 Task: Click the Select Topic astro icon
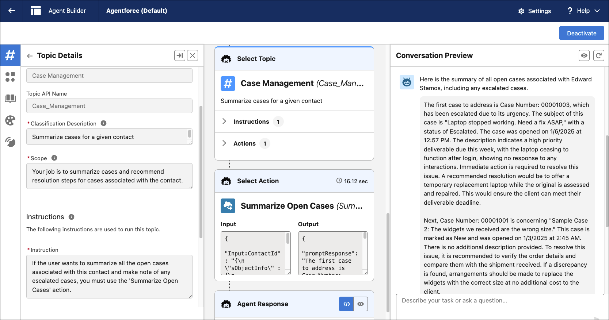(x=227, y=59)
